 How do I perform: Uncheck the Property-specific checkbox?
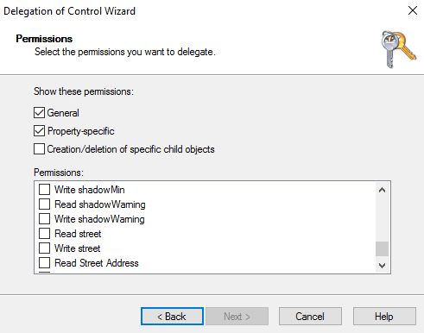[39, 131]
